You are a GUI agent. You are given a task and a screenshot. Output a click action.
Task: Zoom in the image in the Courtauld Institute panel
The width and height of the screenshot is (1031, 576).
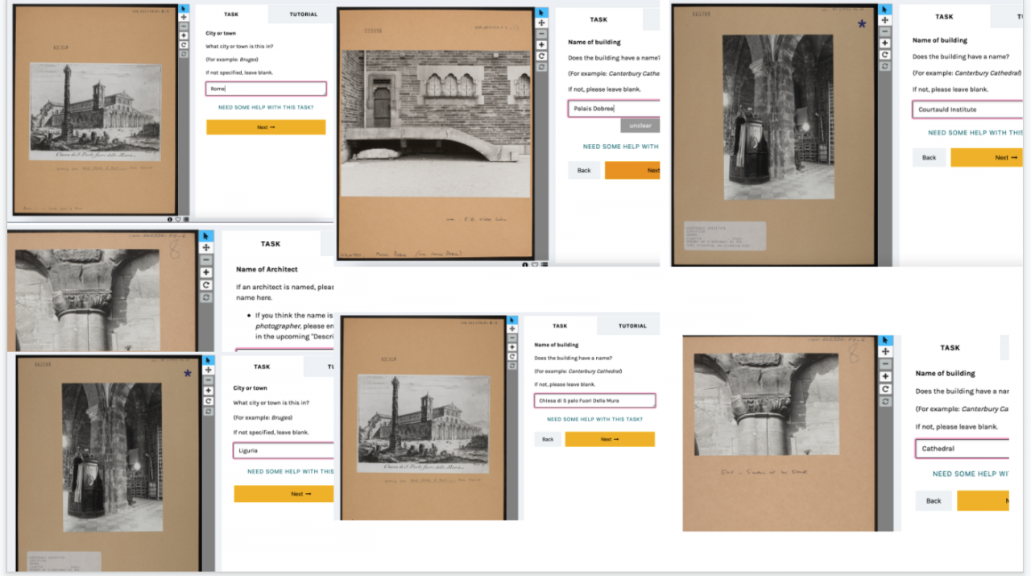pyautogui.click(x=884, y=43)
